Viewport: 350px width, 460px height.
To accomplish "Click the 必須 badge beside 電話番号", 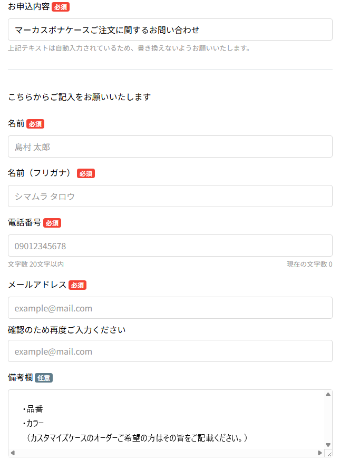I will click(52, 223).
